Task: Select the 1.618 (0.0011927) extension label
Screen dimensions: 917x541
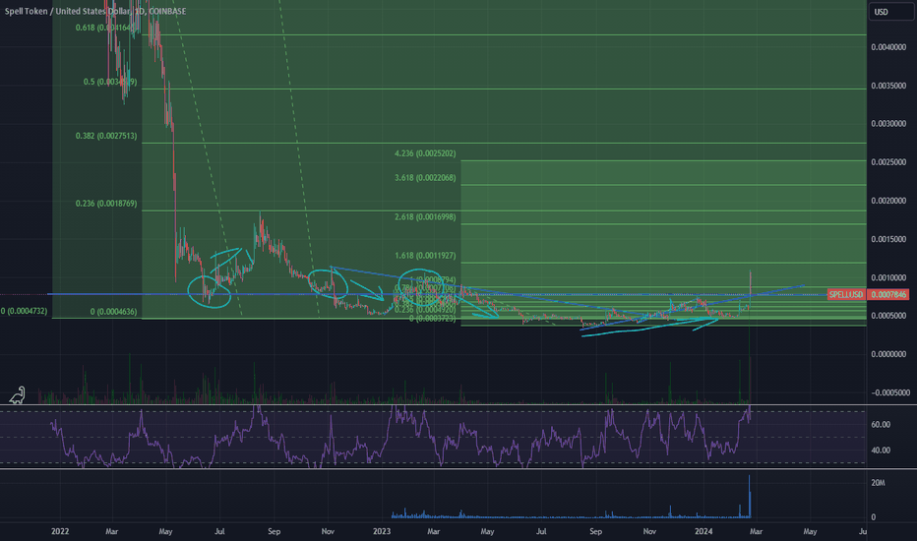Action: [x=425, y=256]
